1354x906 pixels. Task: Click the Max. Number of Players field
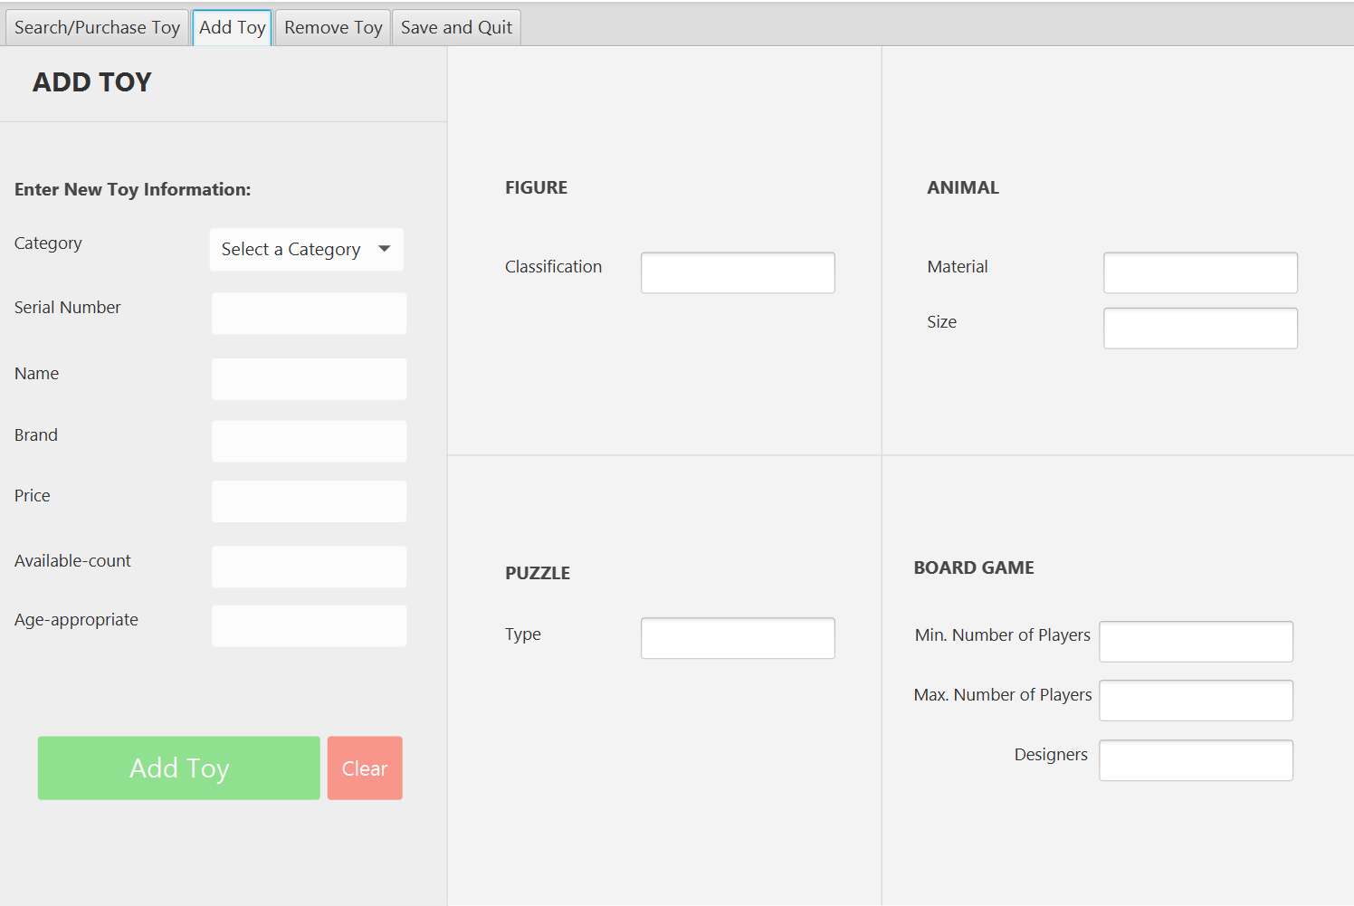(x=1196, y=701)
